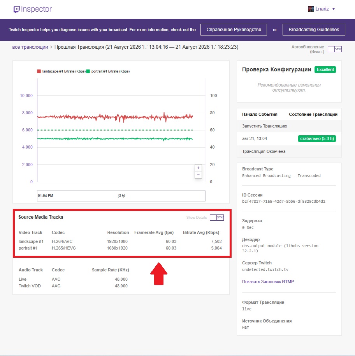Image resolution: width=355 pixels, height=356 pixels.
Task: Click the 1080x1920 resolution value
Action: 117,248
